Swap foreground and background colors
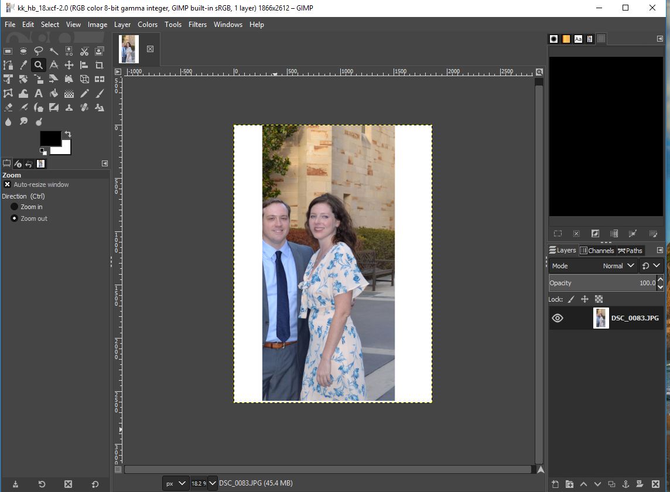This screenshot has height=492, width=670. pos(68,134)
